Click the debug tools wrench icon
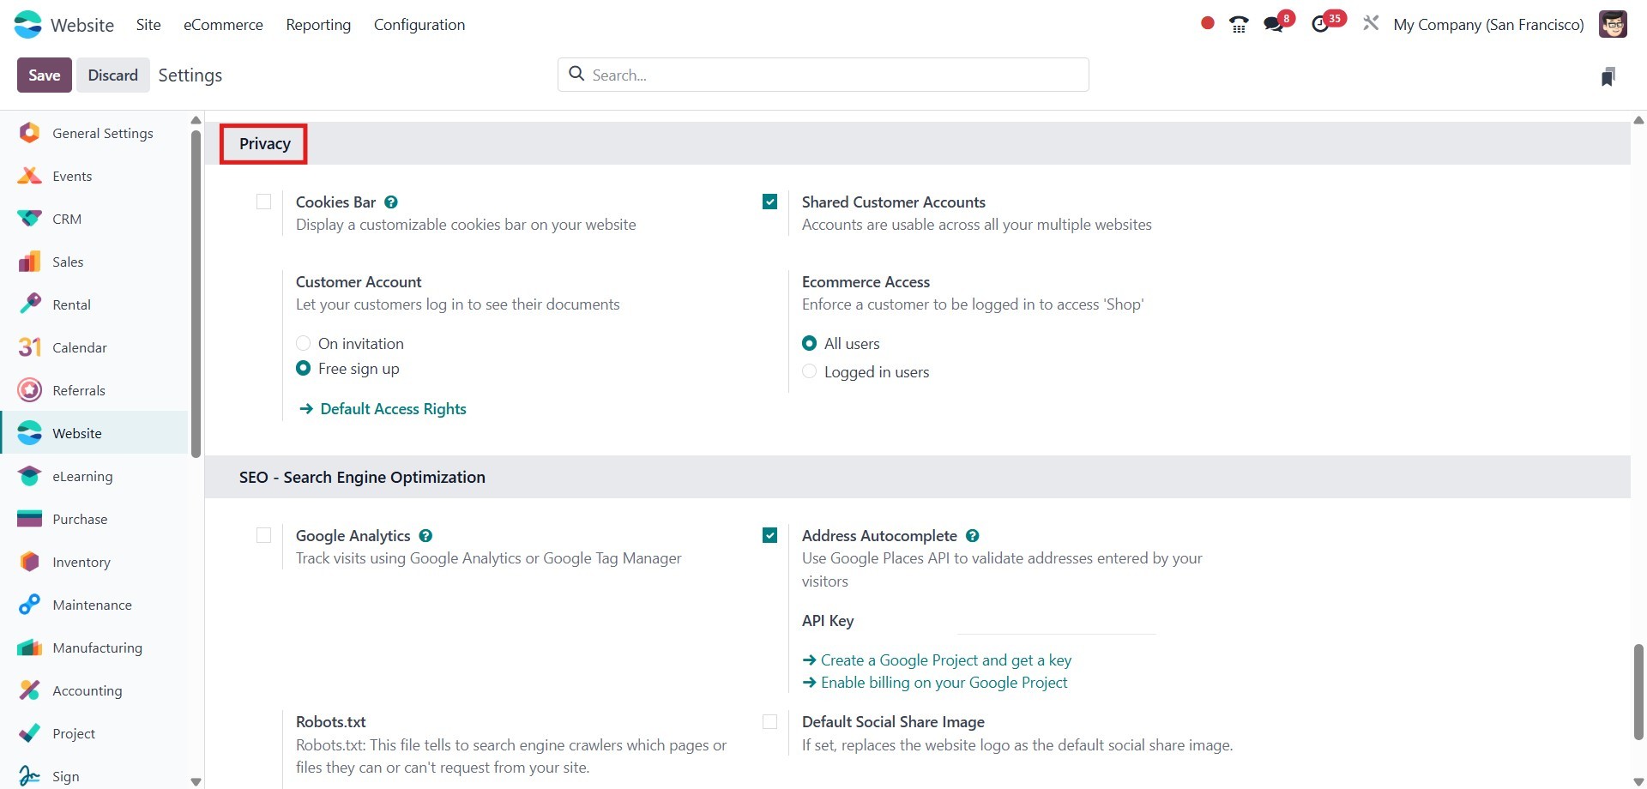 tap(1371, 24)
